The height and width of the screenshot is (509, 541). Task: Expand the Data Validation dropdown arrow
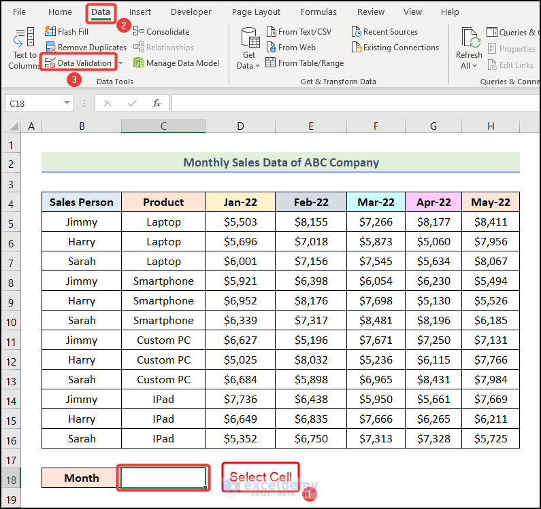point(120,63)
